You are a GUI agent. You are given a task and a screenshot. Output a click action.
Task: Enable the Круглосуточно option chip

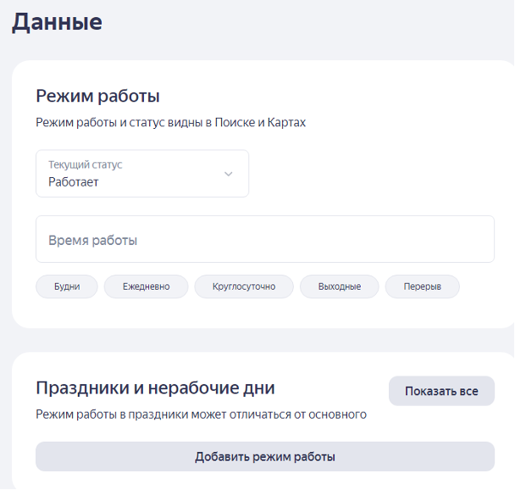pyautogui.click(x=244, y=287)
